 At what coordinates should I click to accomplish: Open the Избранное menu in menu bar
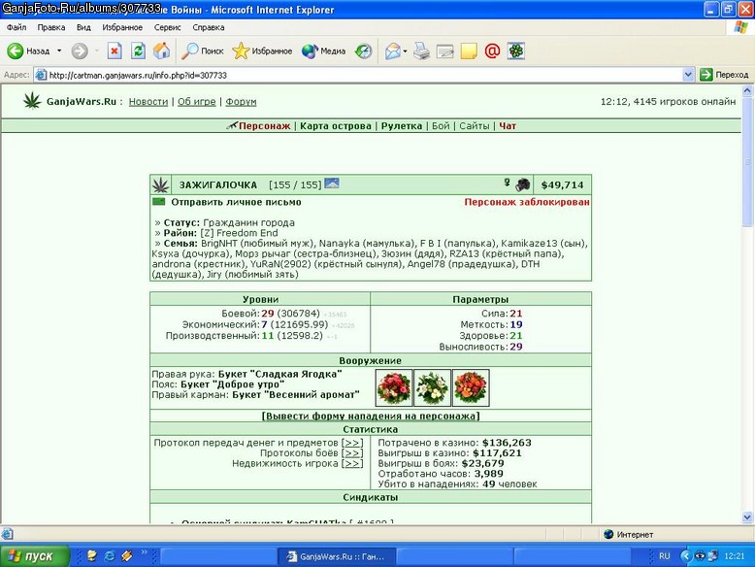coord(122,27)
